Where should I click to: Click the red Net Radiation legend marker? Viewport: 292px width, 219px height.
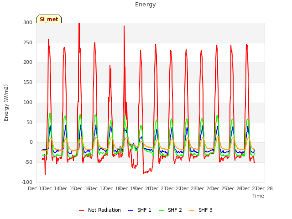pos(81,211)
